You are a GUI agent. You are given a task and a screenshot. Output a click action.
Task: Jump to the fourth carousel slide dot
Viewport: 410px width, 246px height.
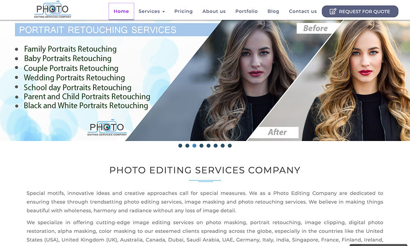point(201,146)
